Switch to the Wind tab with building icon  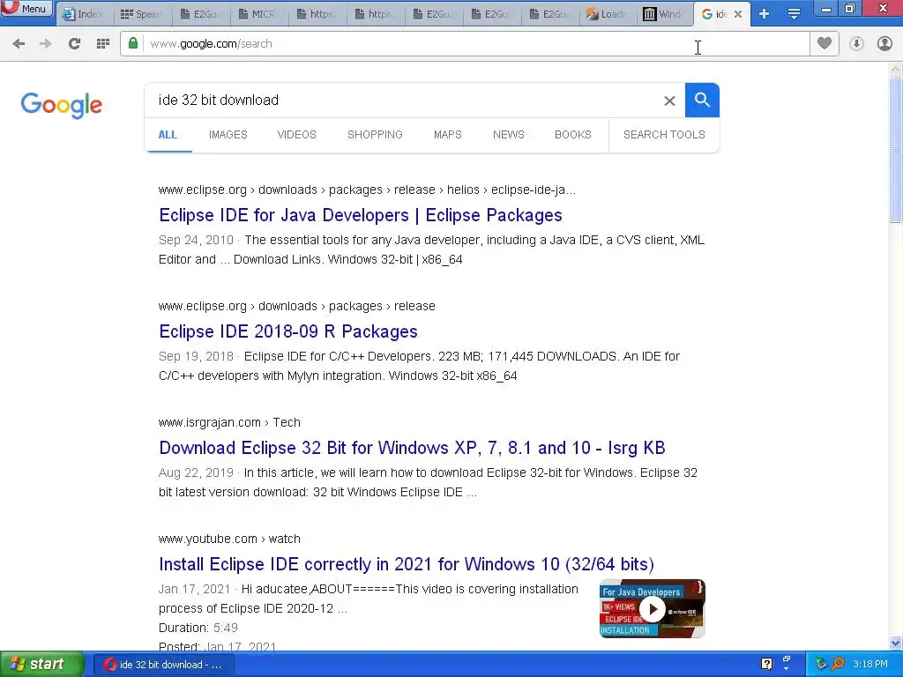click(665, 14)
